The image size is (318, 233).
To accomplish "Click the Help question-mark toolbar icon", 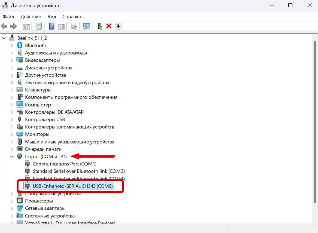I will (x=51, y=26).
